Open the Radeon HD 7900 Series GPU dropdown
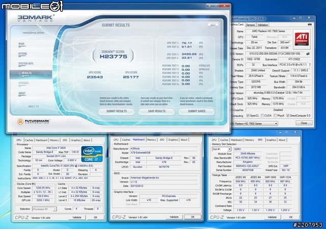This screenshot has width=326, height=229. coord(276,123)
